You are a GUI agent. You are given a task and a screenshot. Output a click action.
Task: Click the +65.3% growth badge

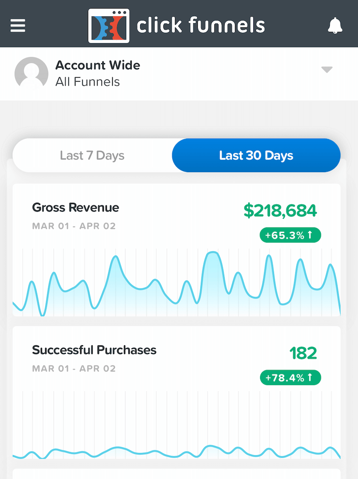tap(290, 235)
